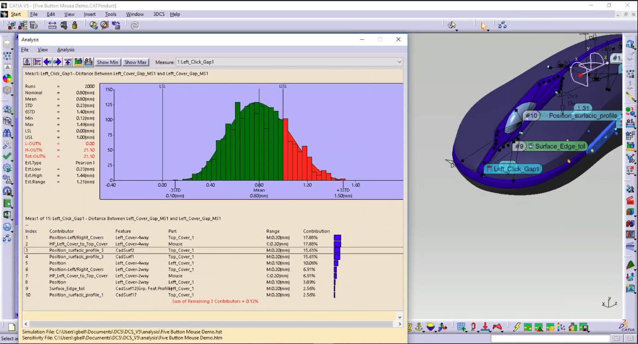Click the blue grid with green plus icon
The width and height of the screenshot is (638, 344).
461,327
